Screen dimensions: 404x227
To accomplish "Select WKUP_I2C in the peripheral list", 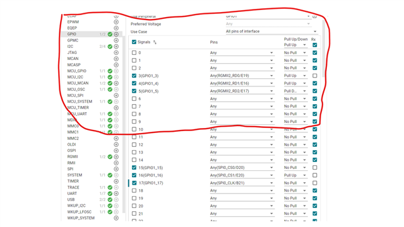I will point(76,206).
